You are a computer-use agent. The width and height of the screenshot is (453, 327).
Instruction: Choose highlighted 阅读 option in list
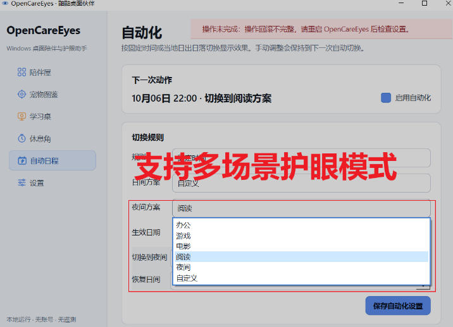(x=301, y=257)
